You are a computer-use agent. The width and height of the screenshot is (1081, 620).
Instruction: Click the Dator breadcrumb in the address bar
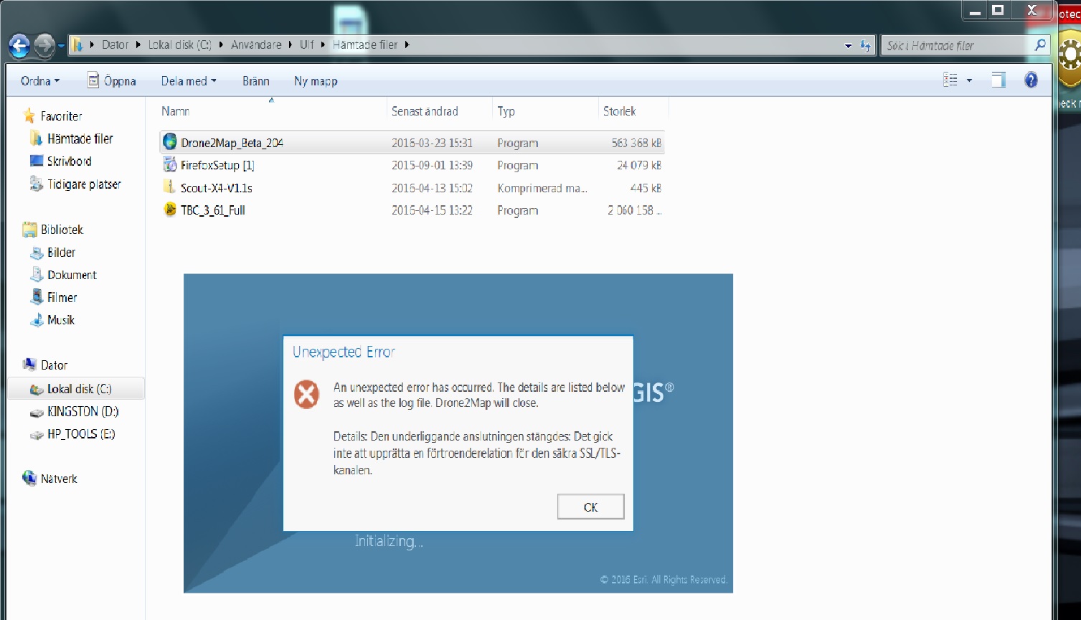point(115,44)
